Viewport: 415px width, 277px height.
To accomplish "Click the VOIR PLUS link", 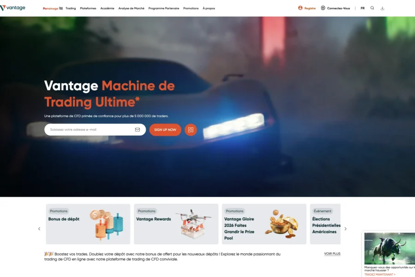I will (x=332, y=253).
